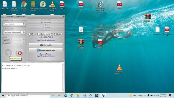Expand the Application port dropdown

tap(24, 39)
